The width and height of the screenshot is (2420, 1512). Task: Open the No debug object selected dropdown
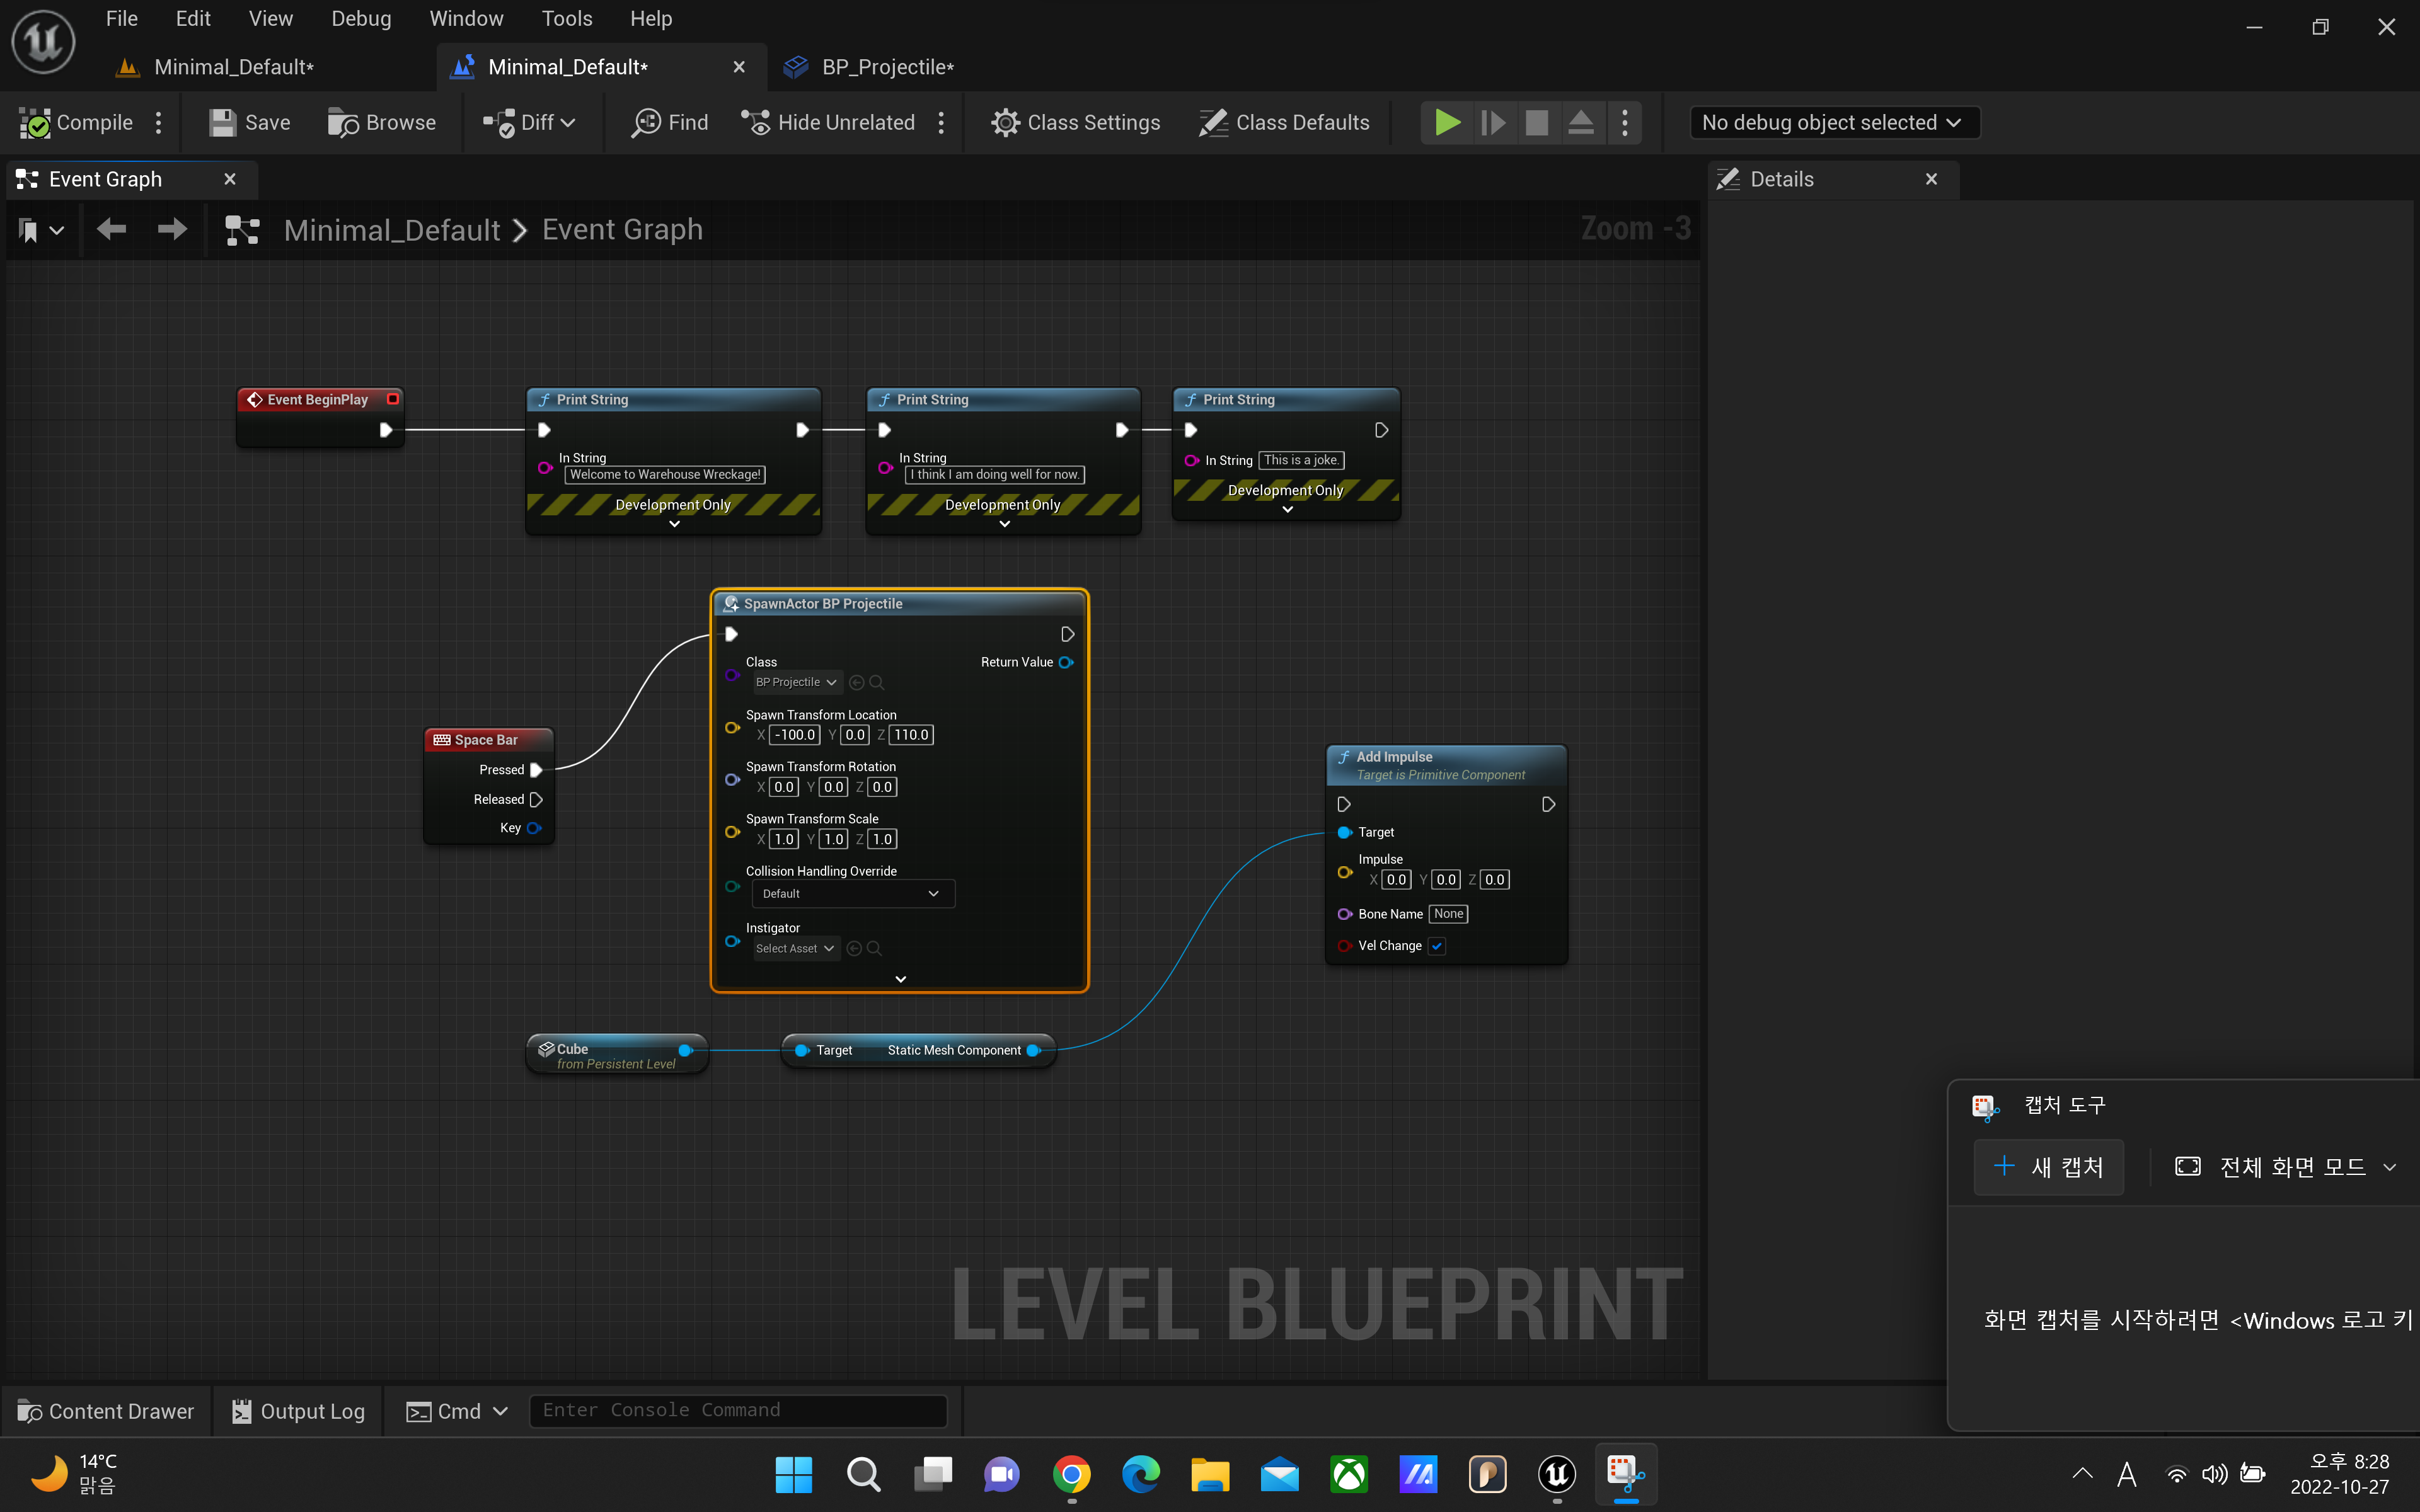click(x=1835, y=122)
